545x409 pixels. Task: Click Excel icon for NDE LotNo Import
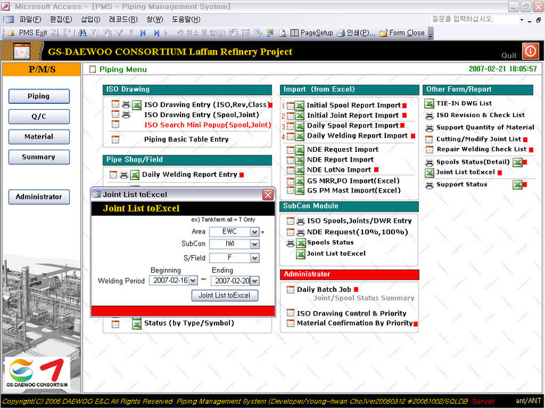click(x=299, y=170)
